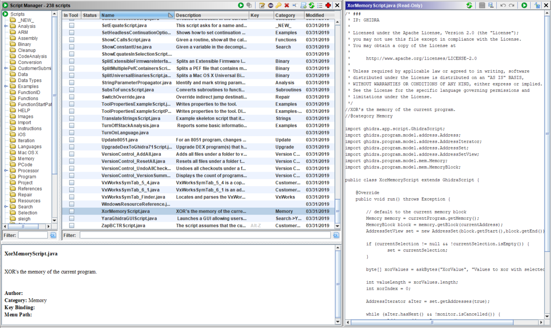551x328 pixels.
Task: Toggle In Tool checkbox for XorMemoryScript.java
Action: pyautogui.click(x=72, y=211)
